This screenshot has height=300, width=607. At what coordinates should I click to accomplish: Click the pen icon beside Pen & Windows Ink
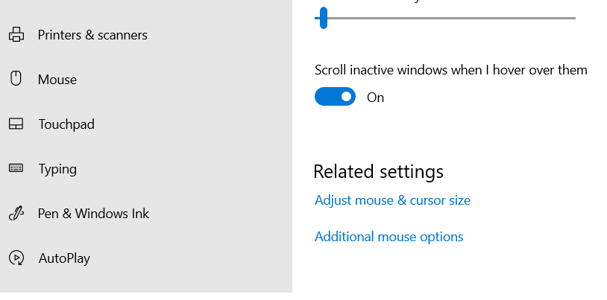[16, 214]
